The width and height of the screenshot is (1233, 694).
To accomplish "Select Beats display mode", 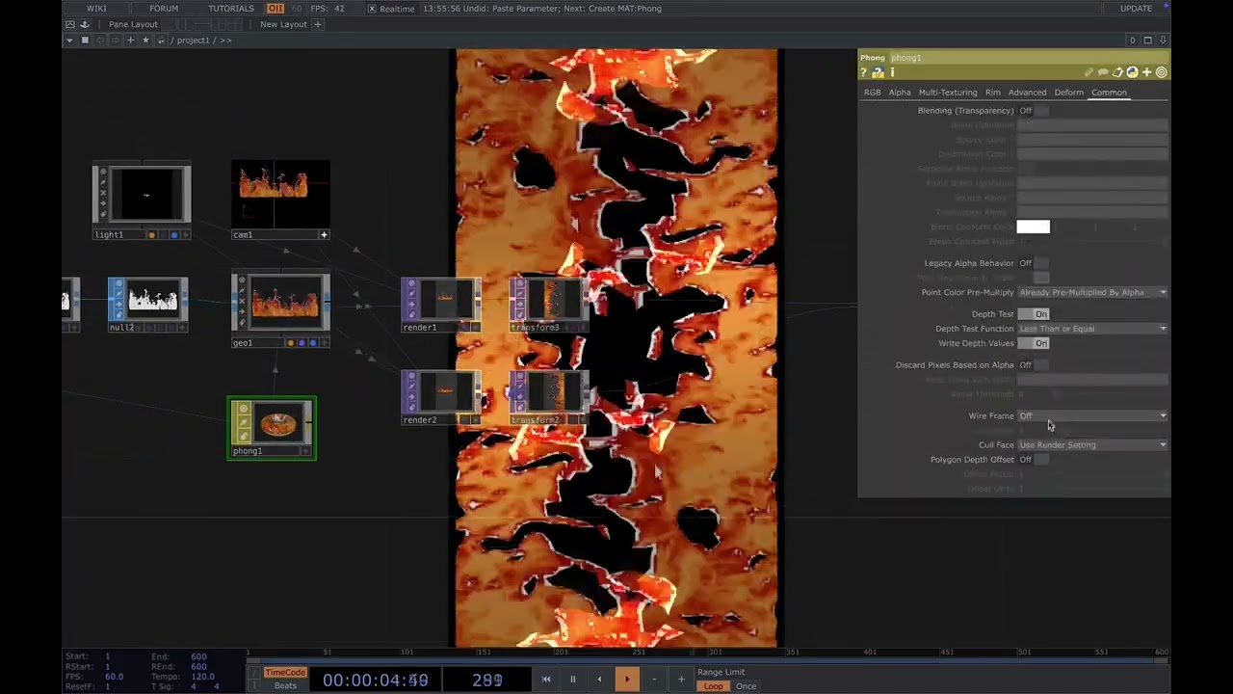I will coord(285,686).
